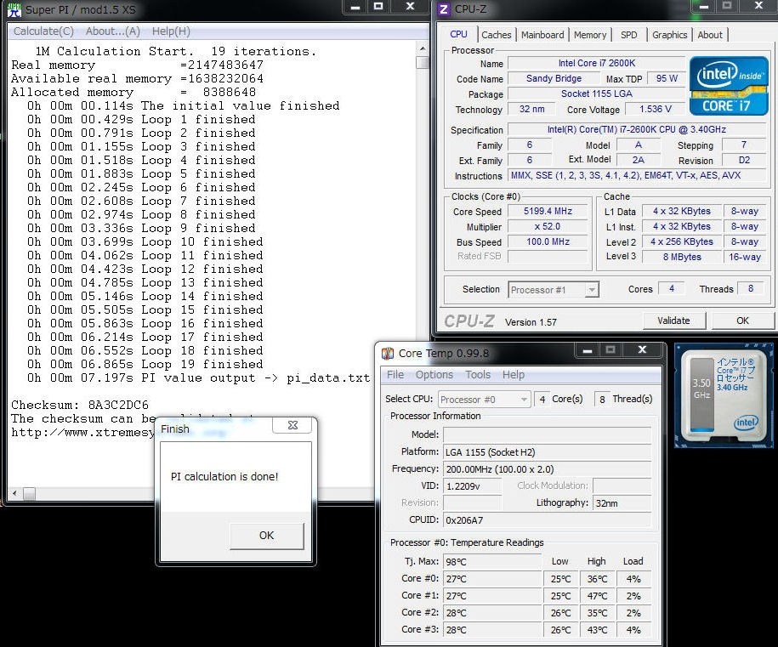Switch to the About tab in CPU-Z
Screen dimensions: 778x647
(x=710, y=35)
